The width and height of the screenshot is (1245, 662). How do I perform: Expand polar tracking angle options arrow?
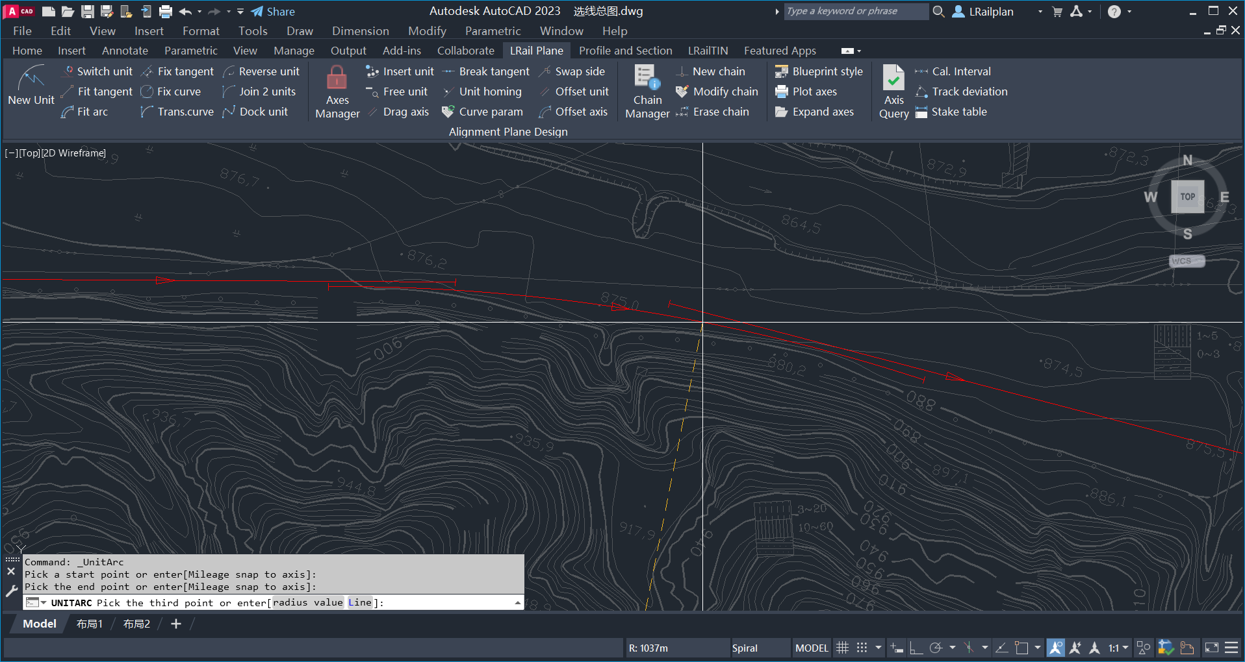tap(952, 648)
